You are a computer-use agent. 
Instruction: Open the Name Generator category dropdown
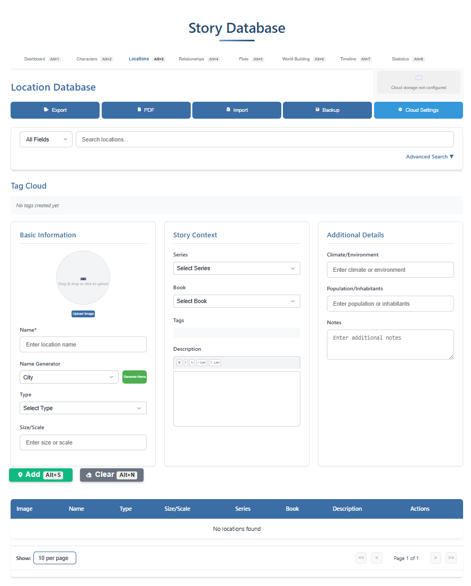pyautogui.click(x=69, y=377)
